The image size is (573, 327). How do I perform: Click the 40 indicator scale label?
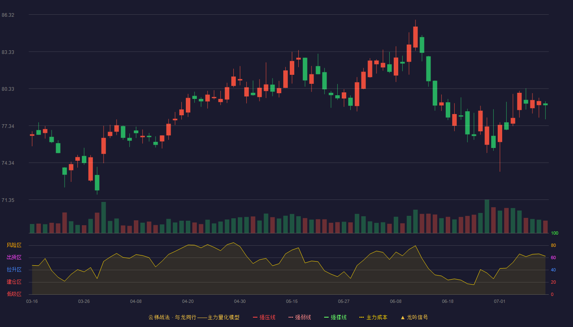(x=553, y=270)
